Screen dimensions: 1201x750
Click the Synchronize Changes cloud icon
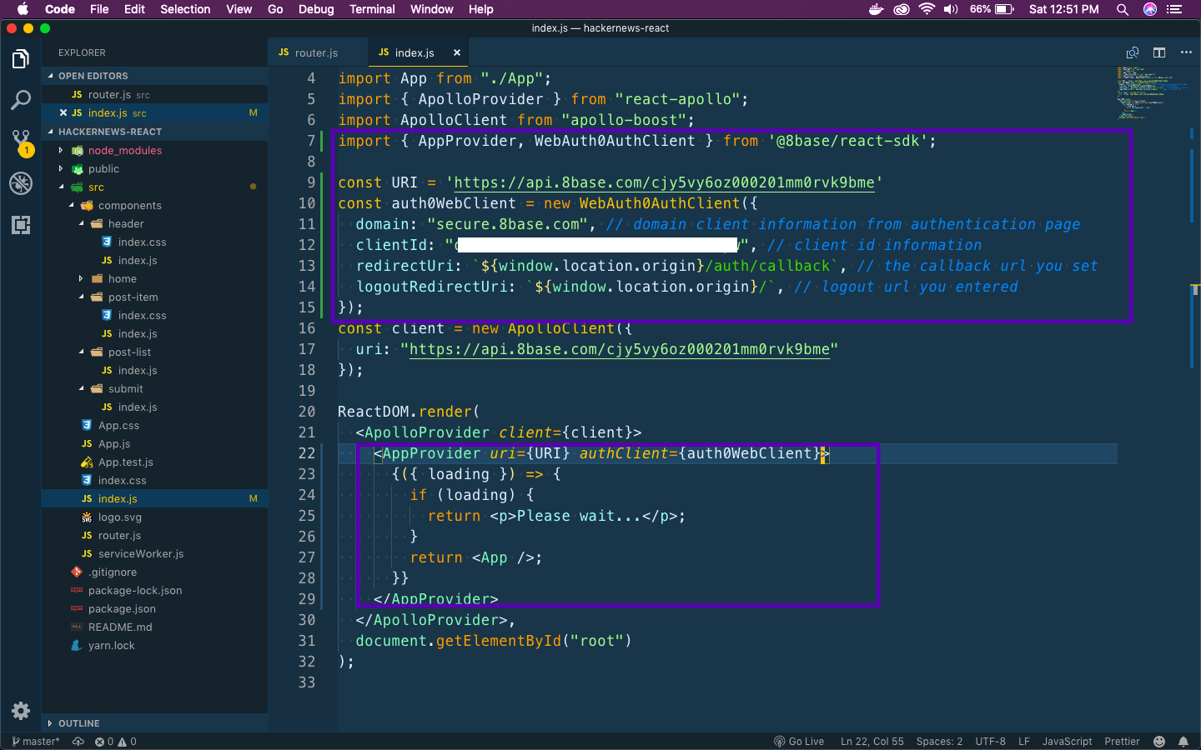78,742
